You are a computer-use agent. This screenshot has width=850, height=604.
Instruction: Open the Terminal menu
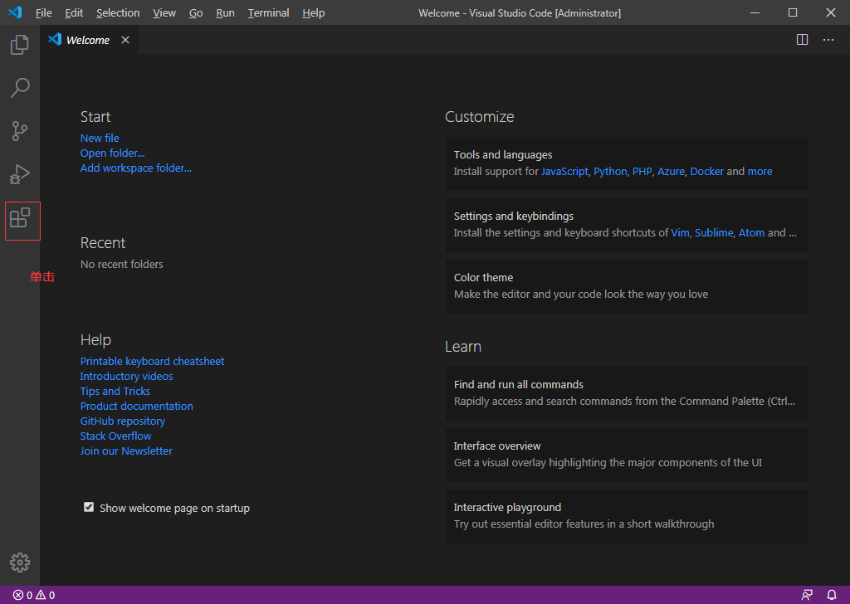pyautogui.click(x=268, y=13)
